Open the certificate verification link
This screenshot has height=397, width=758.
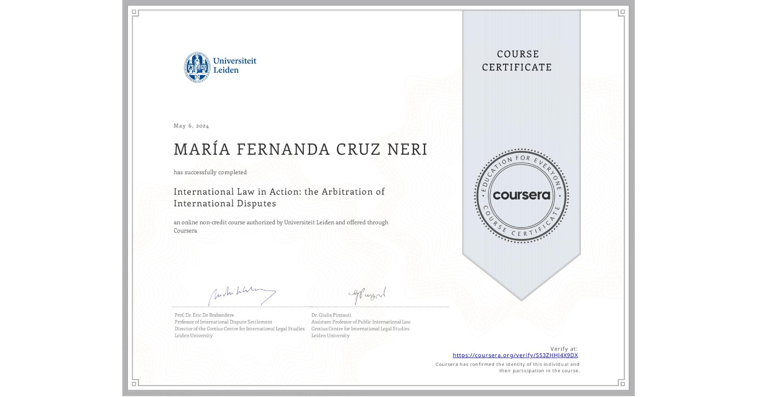pos(515,355)
